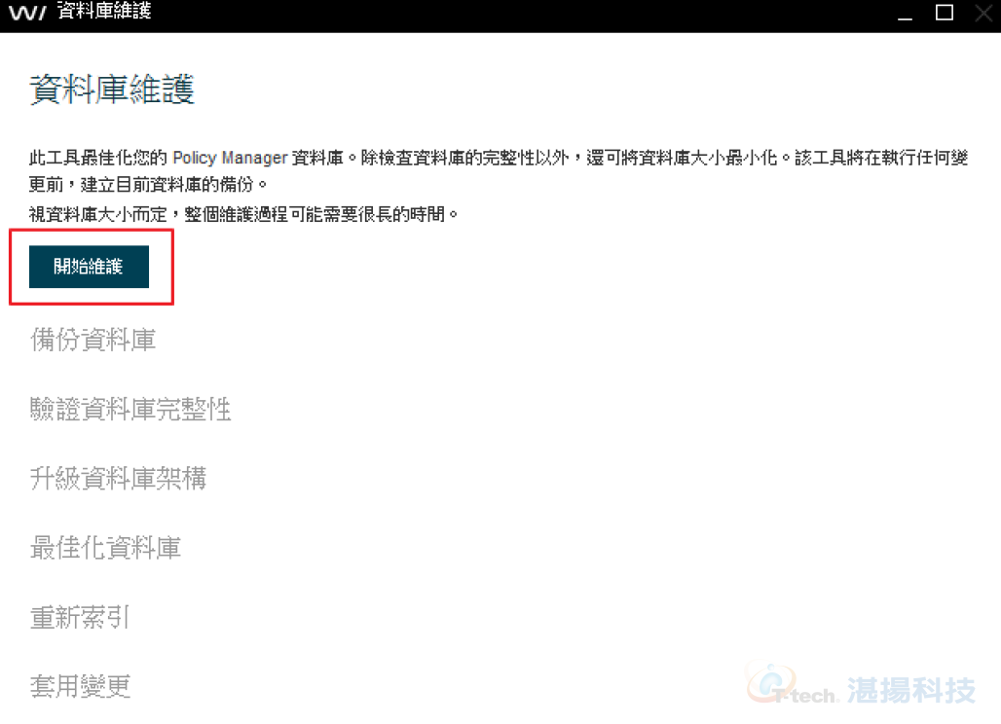
Task: Select the 重新索引 step
Action: tap(81, 618)
